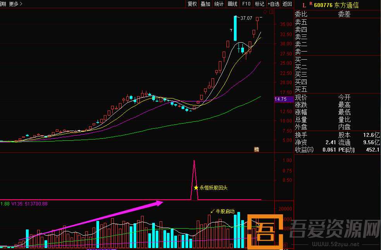Open the 叠加 overlay comparison icon
The width and height of the screenshot is (381, 250).
pyautogui.click(x=205, y=3)
